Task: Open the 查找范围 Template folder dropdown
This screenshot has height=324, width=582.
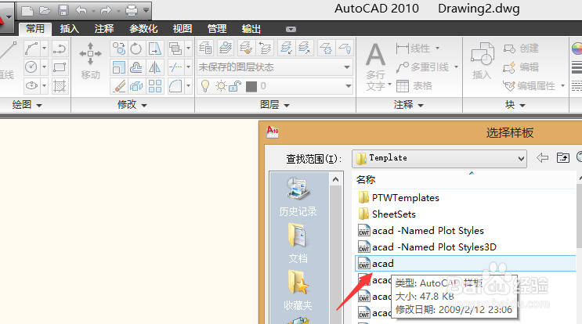Action: (x=439, y=159)
